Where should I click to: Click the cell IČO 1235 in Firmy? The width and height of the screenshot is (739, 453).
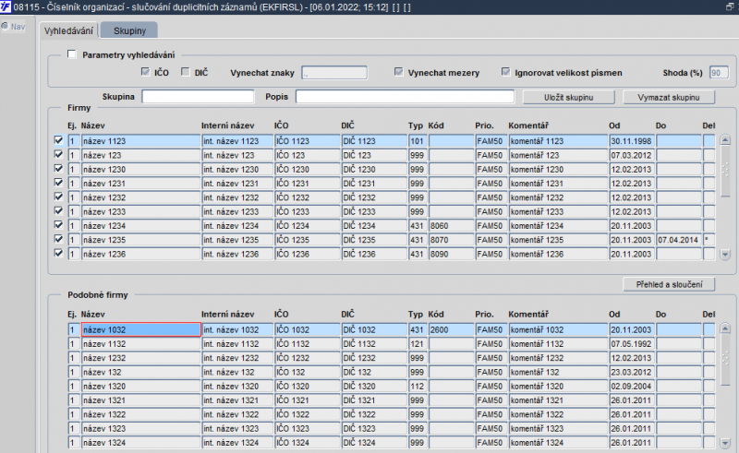pyautogui.click(x=307, y=240)
